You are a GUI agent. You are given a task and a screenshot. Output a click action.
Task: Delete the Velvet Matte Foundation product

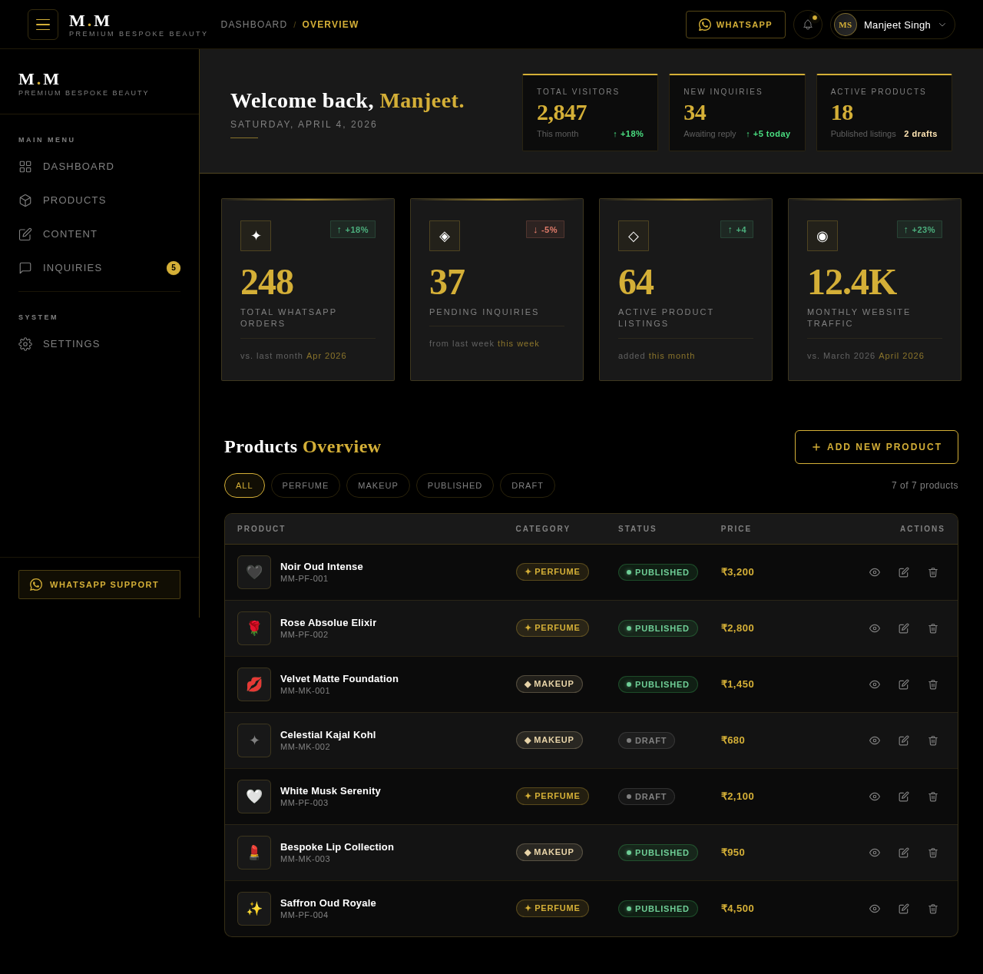933,684
